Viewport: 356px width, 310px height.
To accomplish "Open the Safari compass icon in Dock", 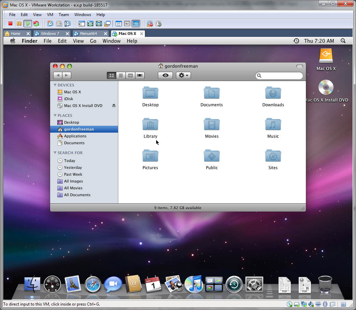I will click(x=93, y=284).
